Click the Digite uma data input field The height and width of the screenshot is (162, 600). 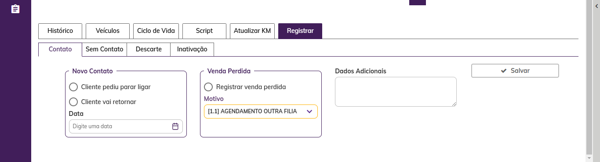(126, 126)
